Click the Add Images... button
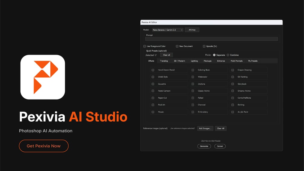Viewport: 304px width, 171px height. click(x=205, y=128)
